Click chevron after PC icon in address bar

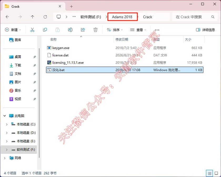click(67, 17)
